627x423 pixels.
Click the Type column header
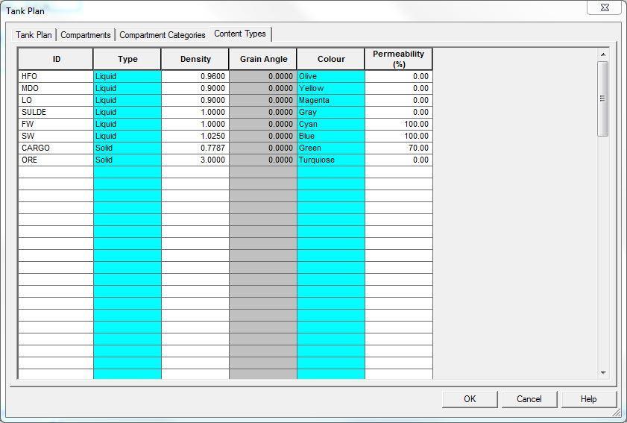coord(127,59)
